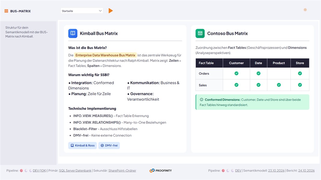
Task: Click the Sales Customer checkmark
Action: pyautogui.click(x=237, y=85)
